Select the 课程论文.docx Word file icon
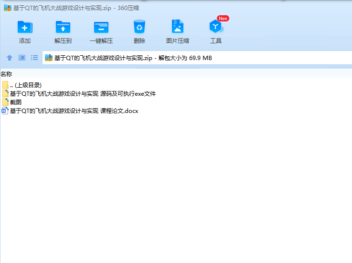352x263 pixels. (5, 111)
